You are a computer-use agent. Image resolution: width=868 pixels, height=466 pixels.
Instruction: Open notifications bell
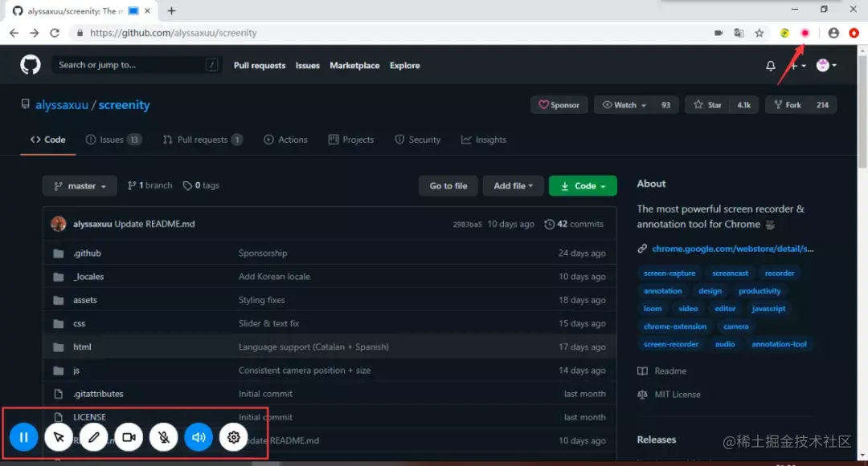771,66
